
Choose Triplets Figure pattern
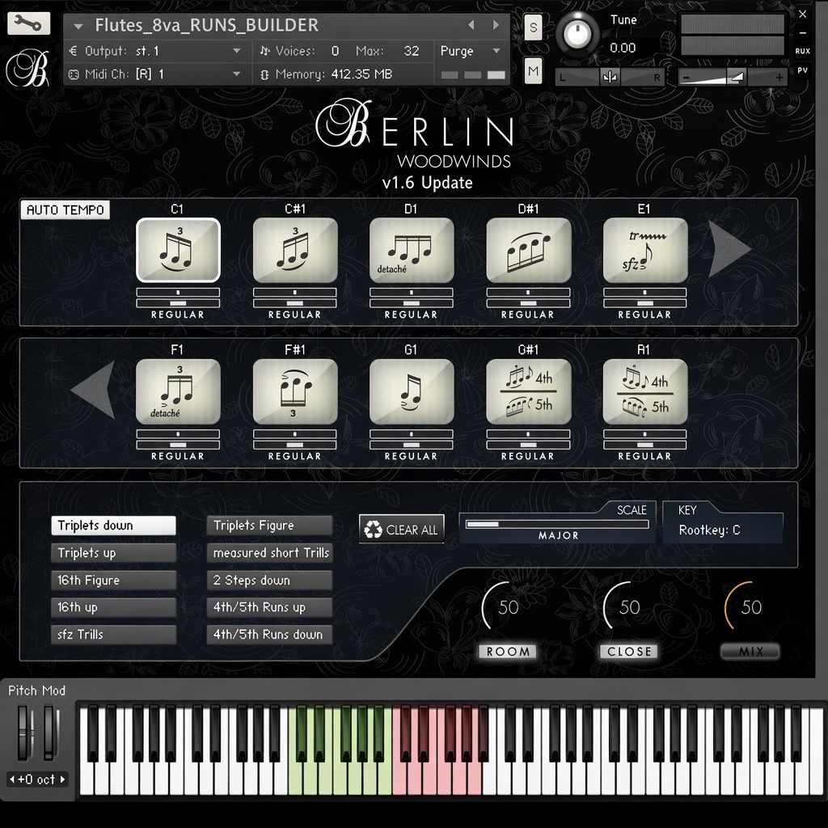click(269, 526)
